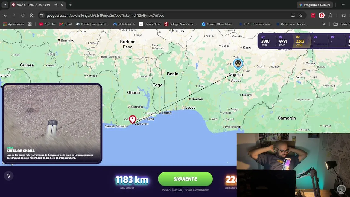Image resolution: width=350 pixels, height=197 pixels.
Task: Expand the hidden bookmarks overflow chevron
Action: pos(324,24)
